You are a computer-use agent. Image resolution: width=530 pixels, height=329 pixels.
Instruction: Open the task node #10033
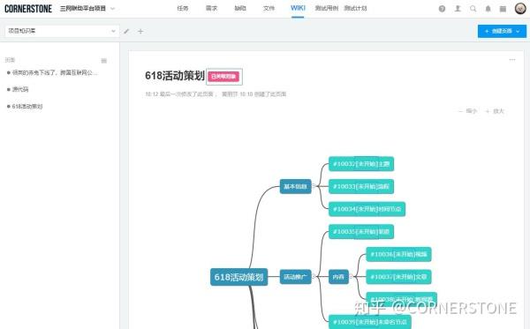pos(361,186)
